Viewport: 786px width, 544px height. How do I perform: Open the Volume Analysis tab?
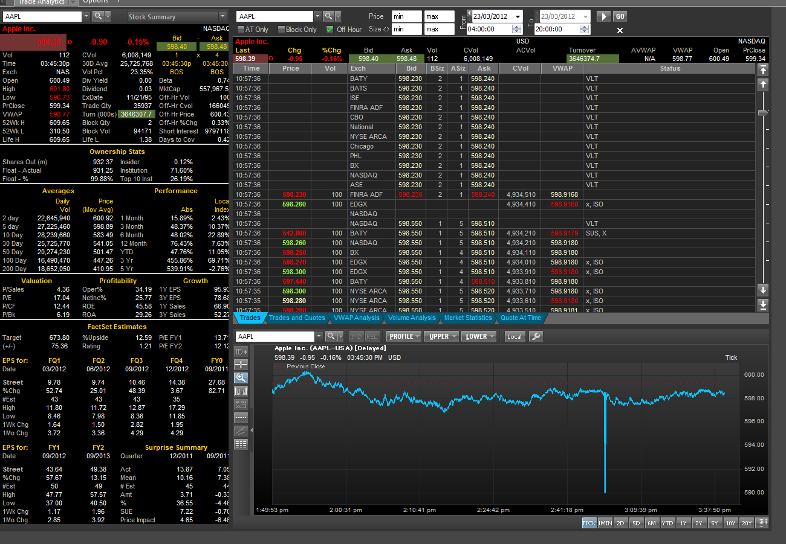click(412, 318)
